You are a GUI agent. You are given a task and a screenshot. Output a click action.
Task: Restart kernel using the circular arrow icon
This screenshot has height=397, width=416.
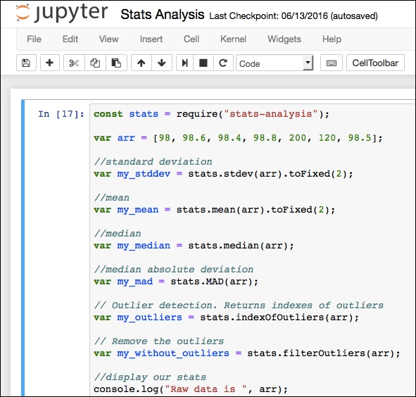223,63
